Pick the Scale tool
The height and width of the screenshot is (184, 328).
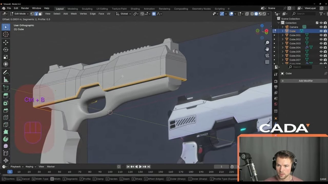click(6, 57)
